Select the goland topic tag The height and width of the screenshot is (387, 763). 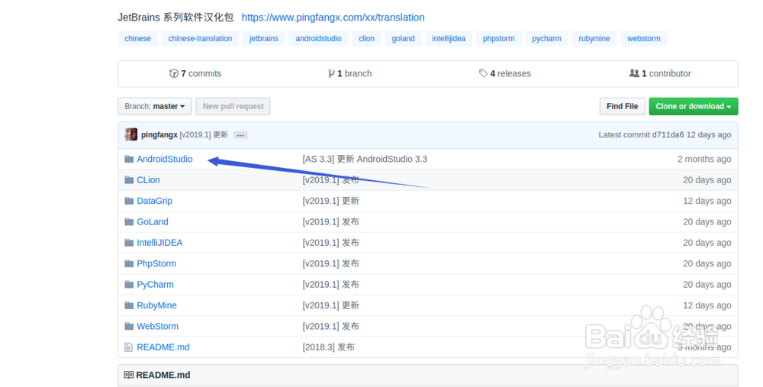pos(404,38)
